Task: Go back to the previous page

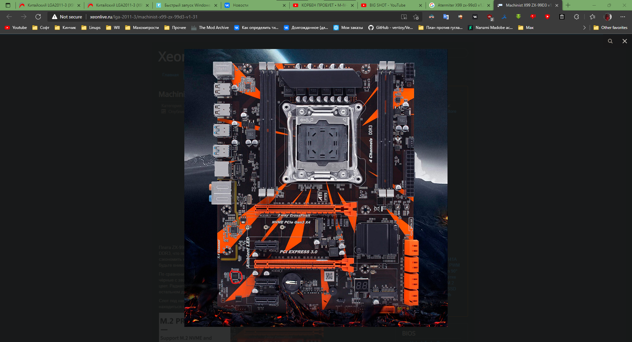Action: (9, 17)
